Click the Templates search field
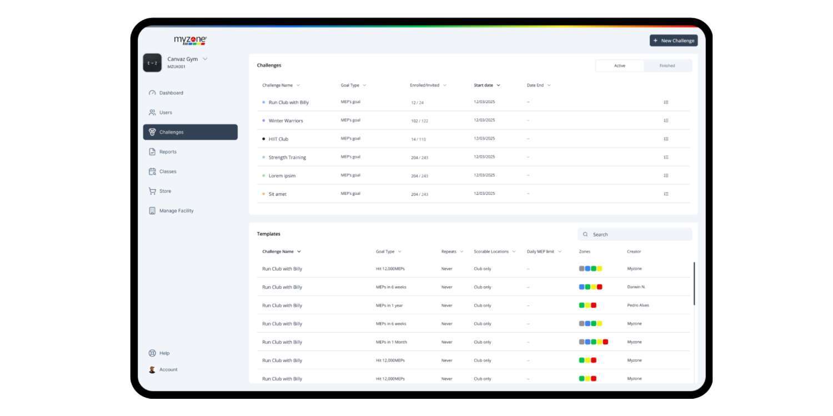 point(635,235)
